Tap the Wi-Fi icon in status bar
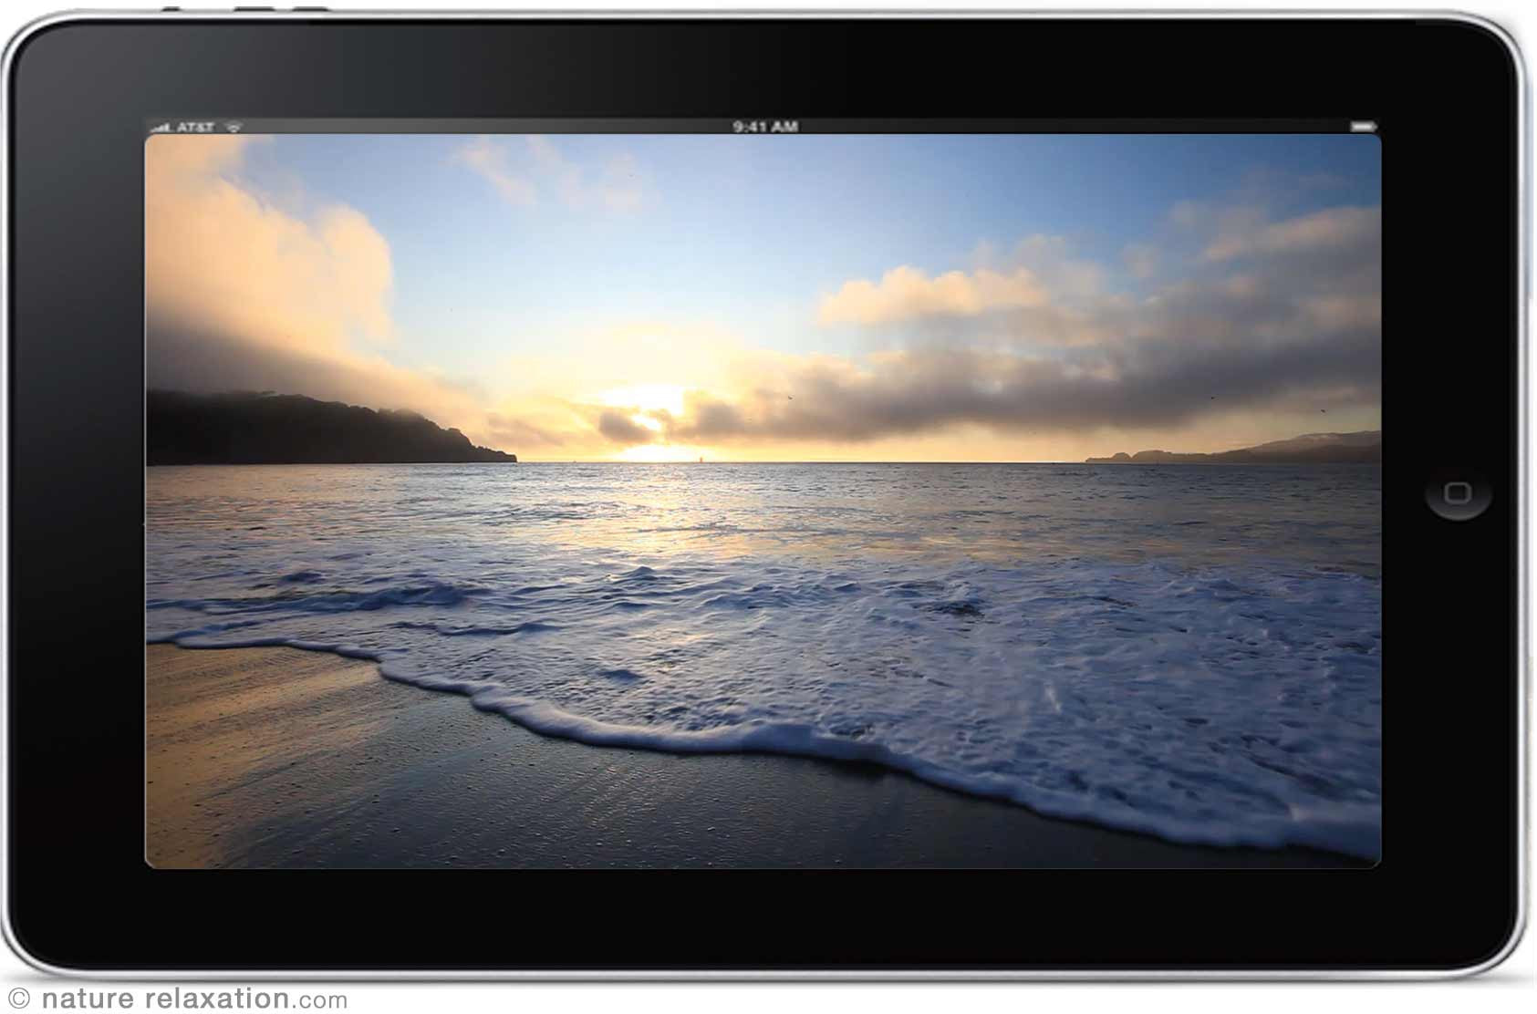Screen dimensions: 1537x1014 coord(234,127)
